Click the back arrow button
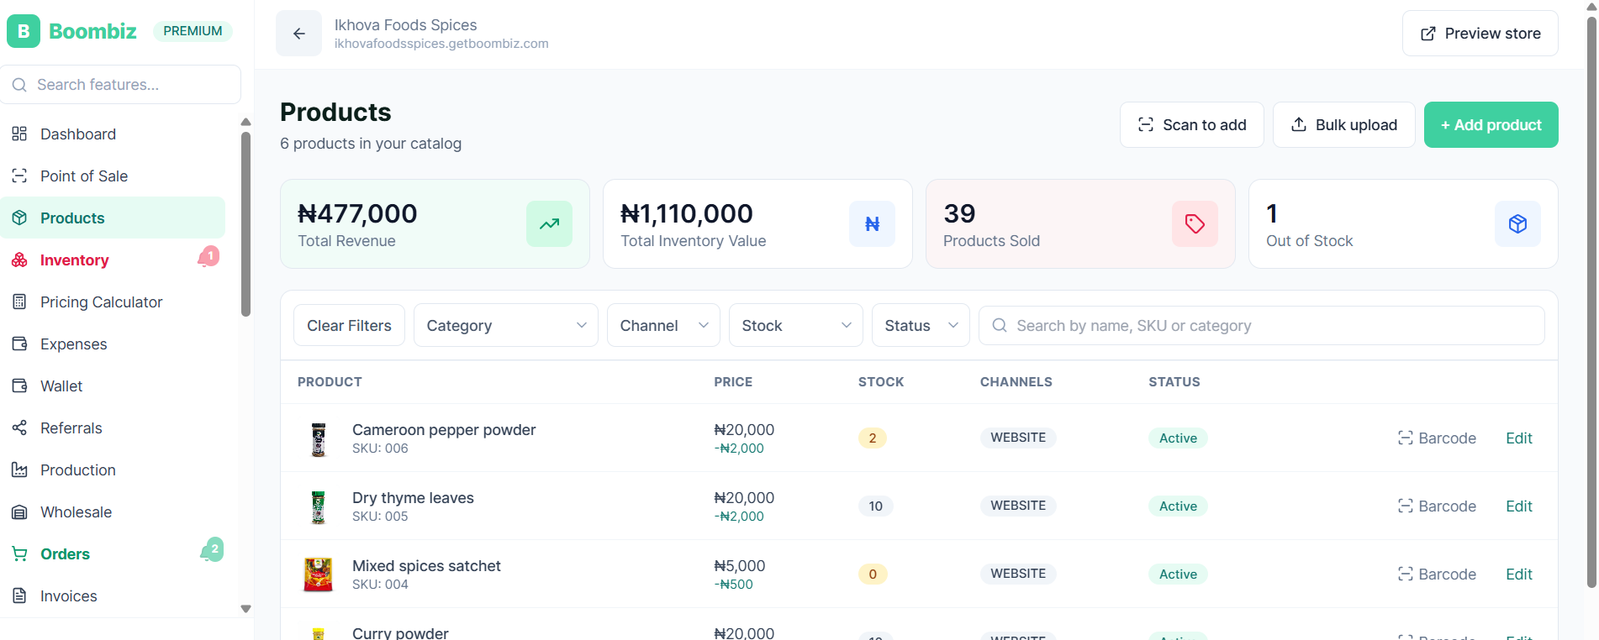Viewport: 1599px width, 640px height. [x=298, y=34]
